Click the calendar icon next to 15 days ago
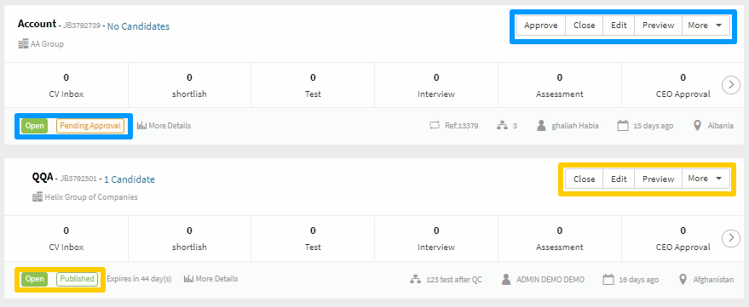Image resolution: width=749 pixels, height=307 pixels. coord(622,126)
